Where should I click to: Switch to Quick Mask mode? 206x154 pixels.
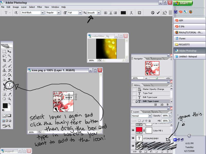(9, 115)
